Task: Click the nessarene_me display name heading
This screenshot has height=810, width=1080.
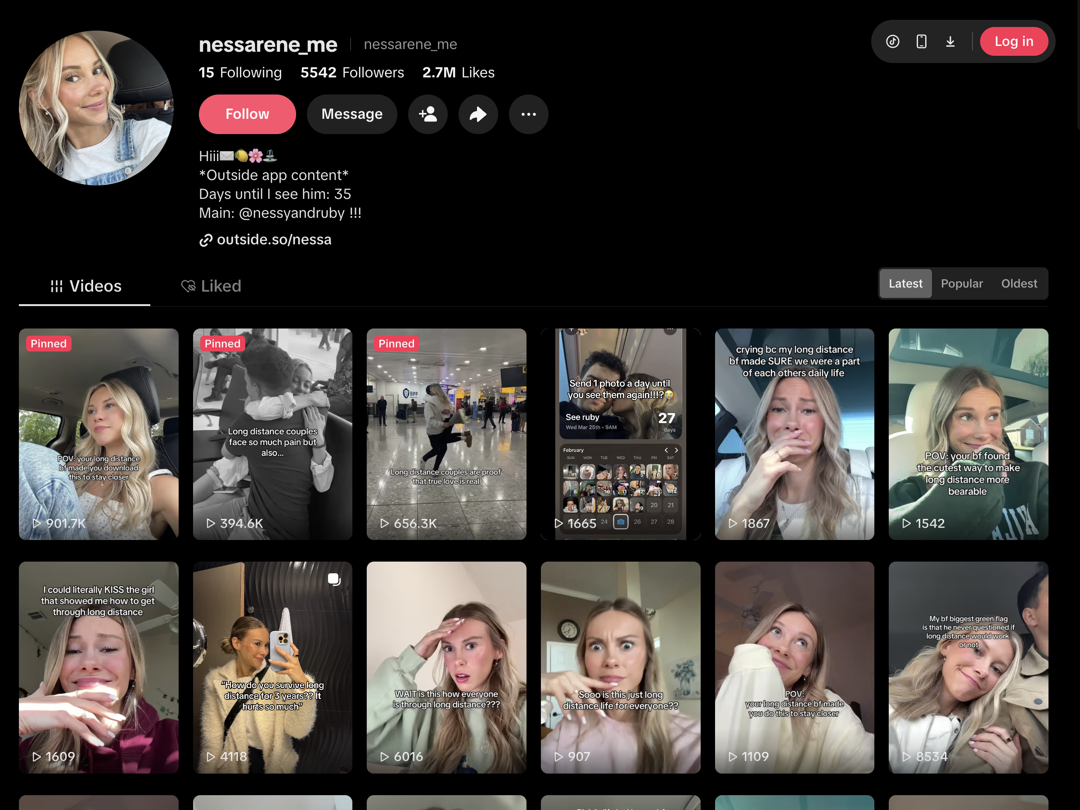Action: click(x=268, y=45)
